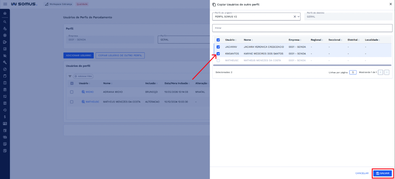Click the ADRIANA MIEKO name cell
This screenshot has height=179, width=395.
pyautogui.click(x=113, y=92)
